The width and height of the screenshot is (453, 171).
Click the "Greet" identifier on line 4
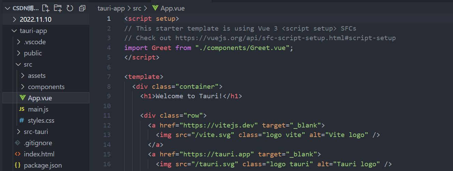coord(162,48)
